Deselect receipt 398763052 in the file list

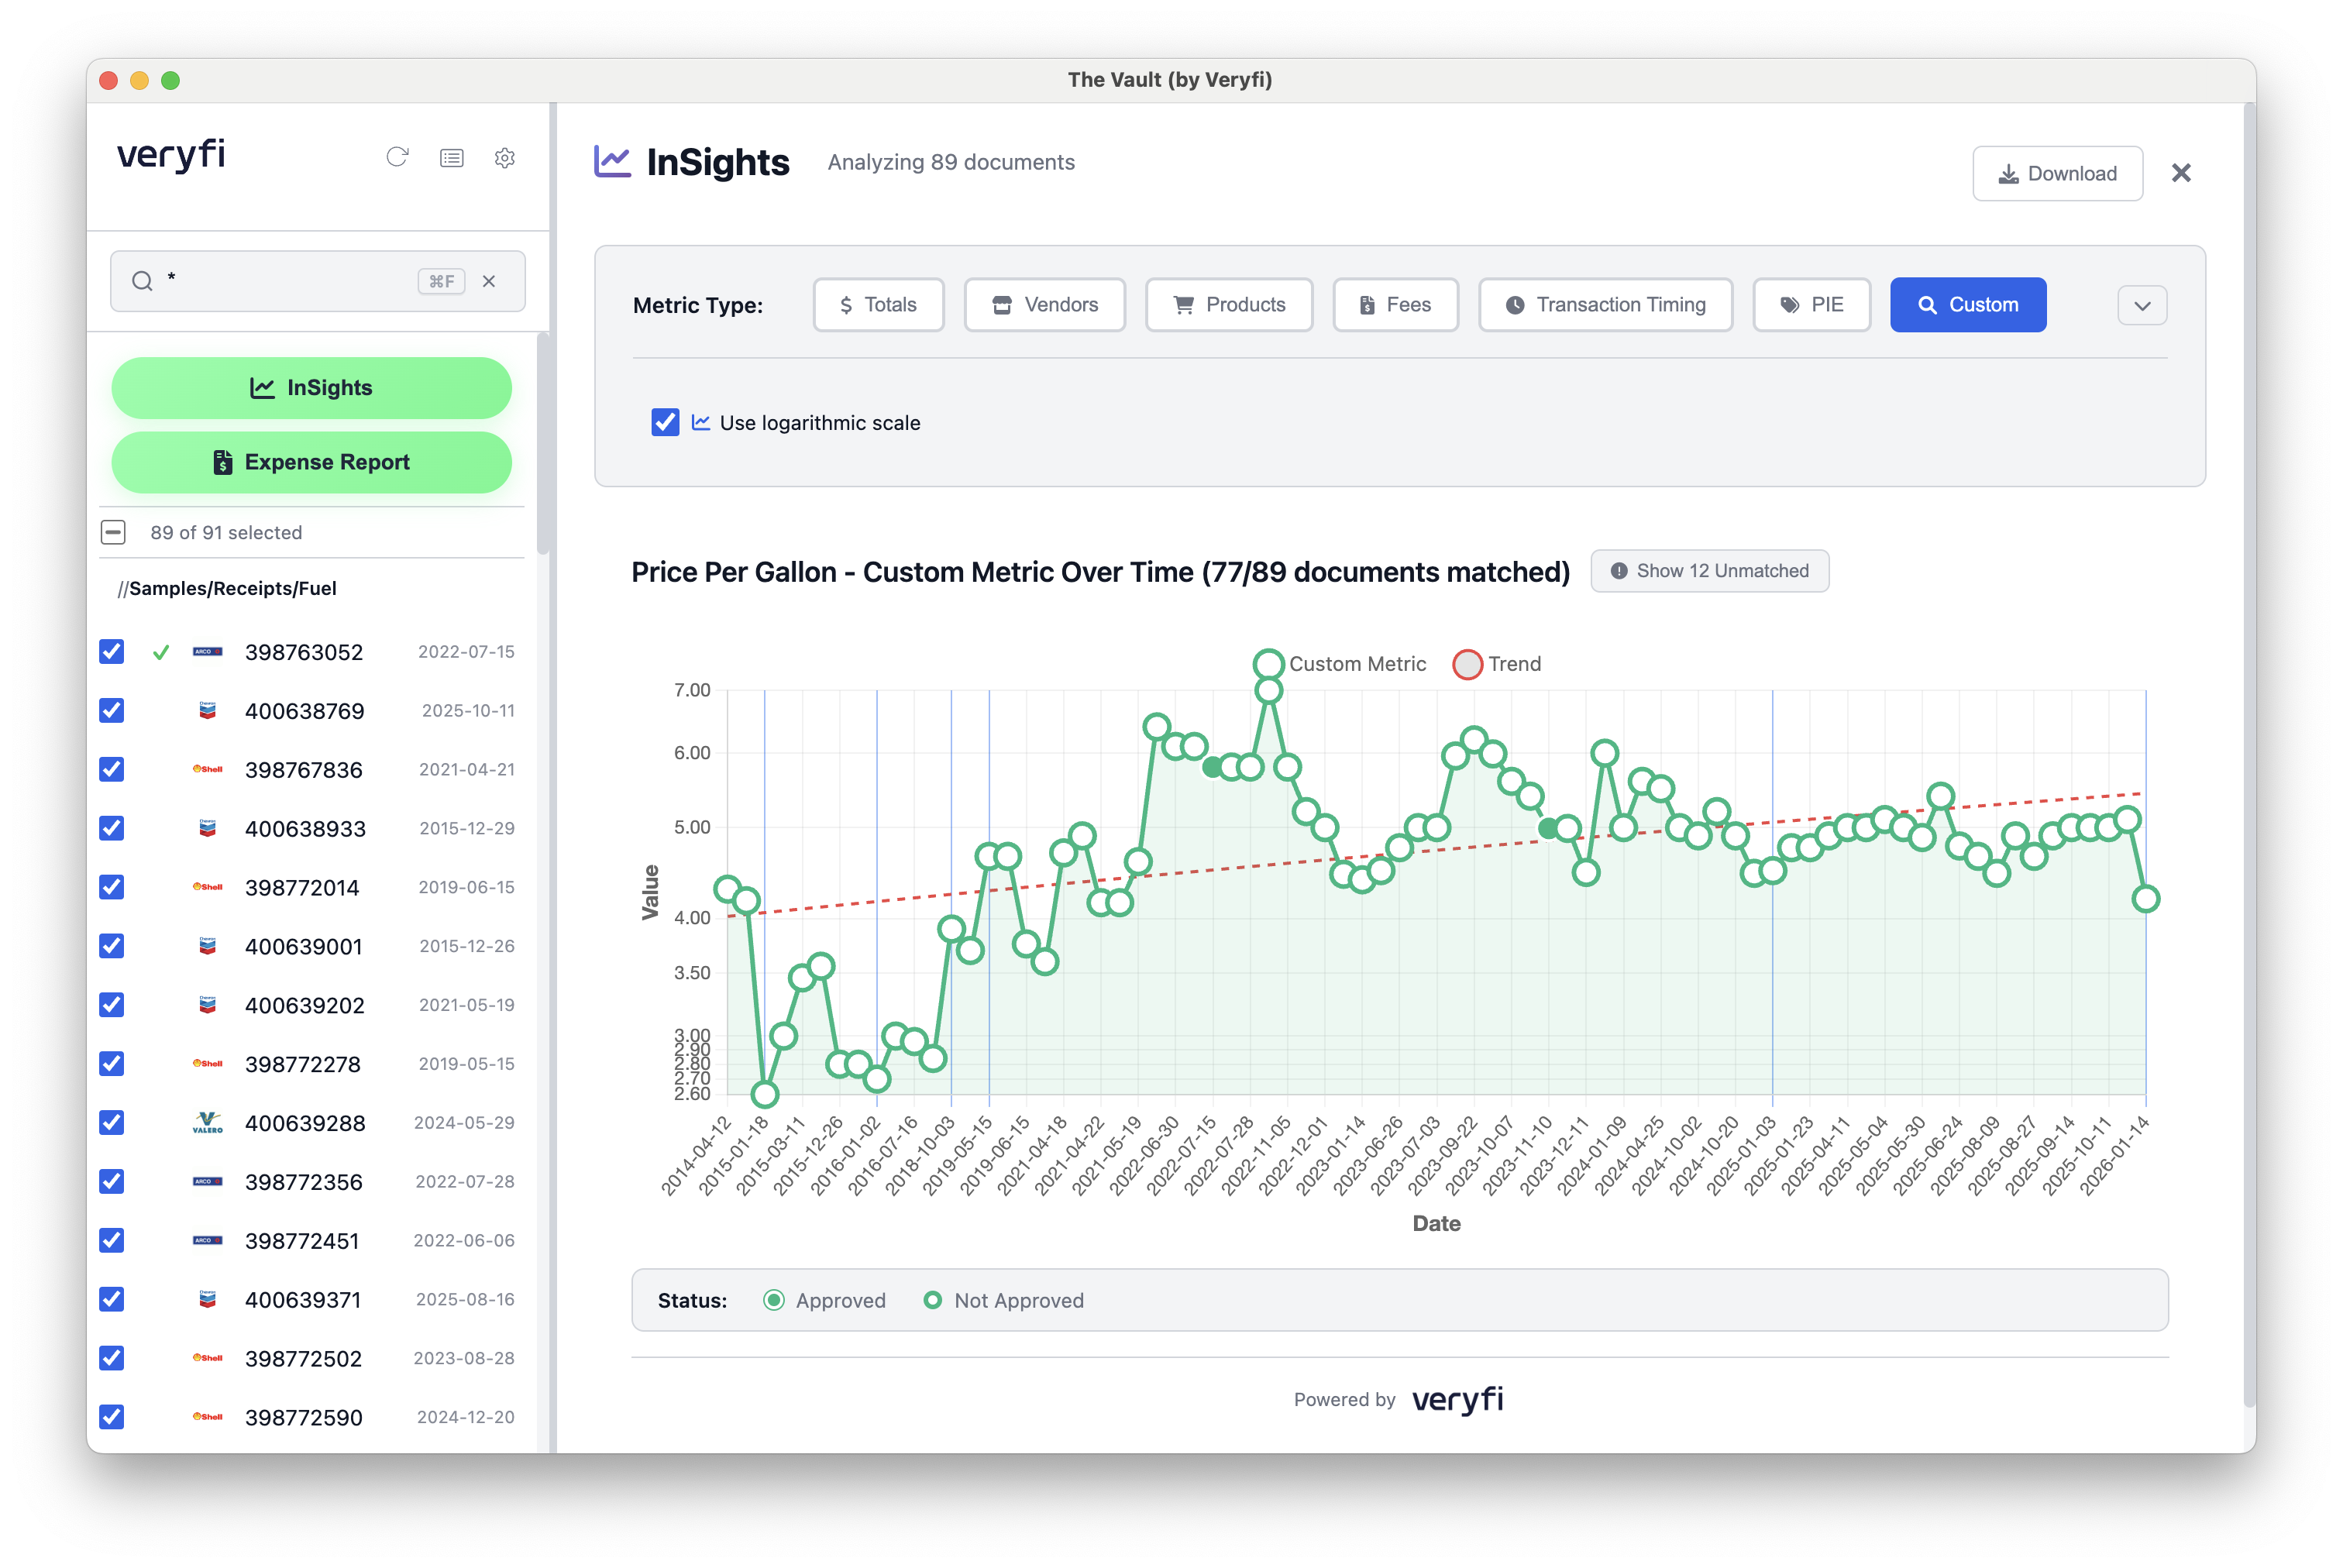(111, 652)
